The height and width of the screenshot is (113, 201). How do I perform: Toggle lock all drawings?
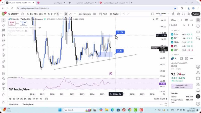click(4, 83)
